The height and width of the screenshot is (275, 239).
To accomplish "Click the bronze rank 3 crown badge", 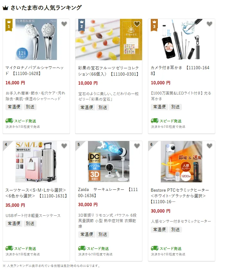I will (x=154, y=25).
